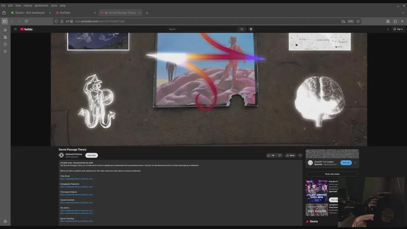Viewport: 407px width, 229px height.
Task: Dislike the video with the thumbs-down icon
Action: (x=279, y=155)
